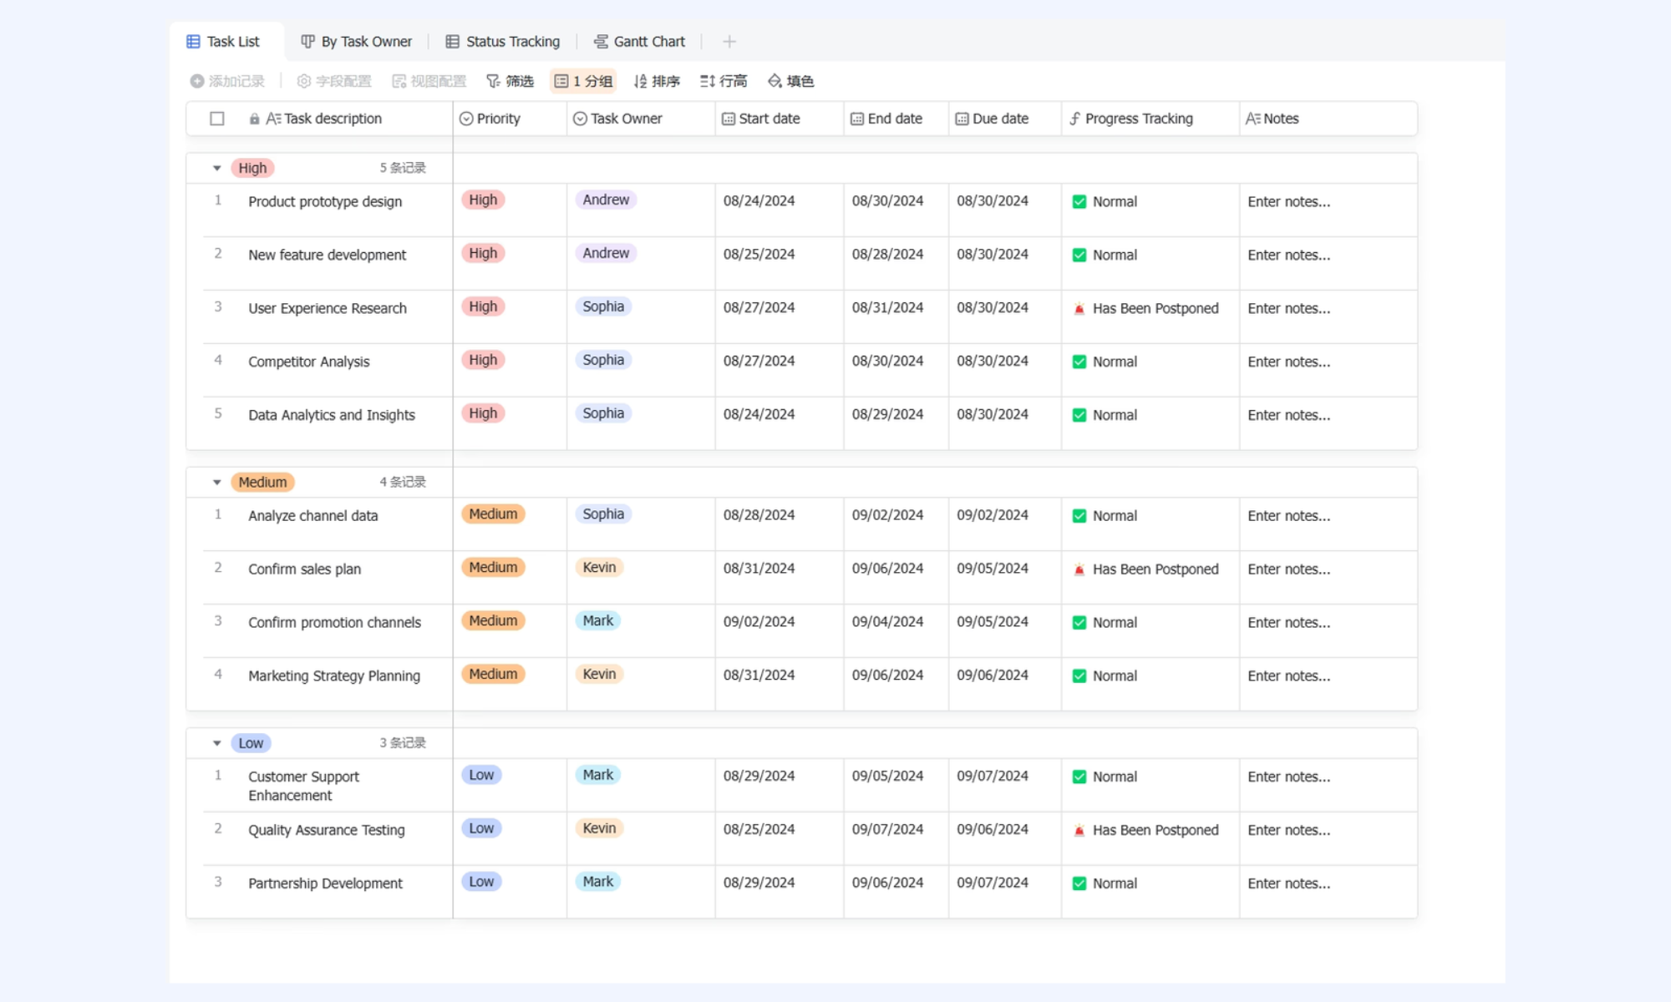Select the Medium tag for Confirm sales plan
The width and height of the screenshot is (1671, 1002).
pos(493,568)
